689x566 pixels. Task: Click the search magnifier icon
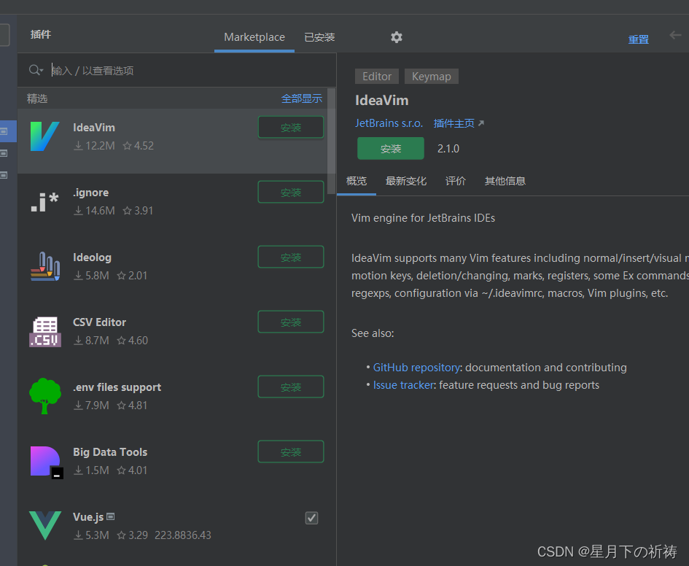pyautogui.click(x=36, y=70)
